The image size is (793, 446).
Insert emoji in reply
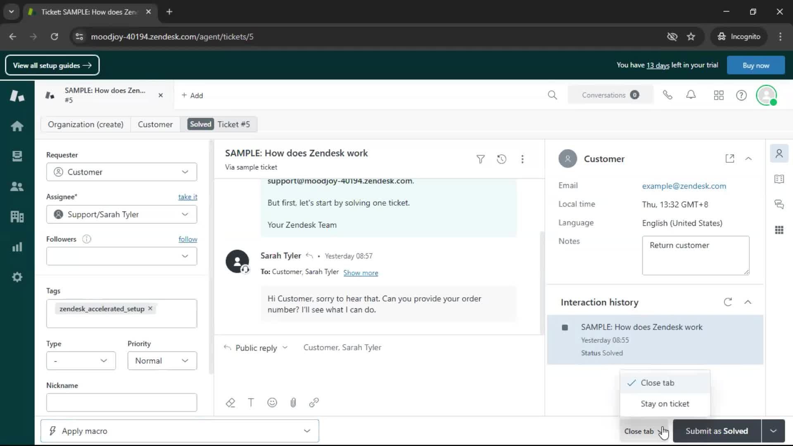(x=272, y=403)
